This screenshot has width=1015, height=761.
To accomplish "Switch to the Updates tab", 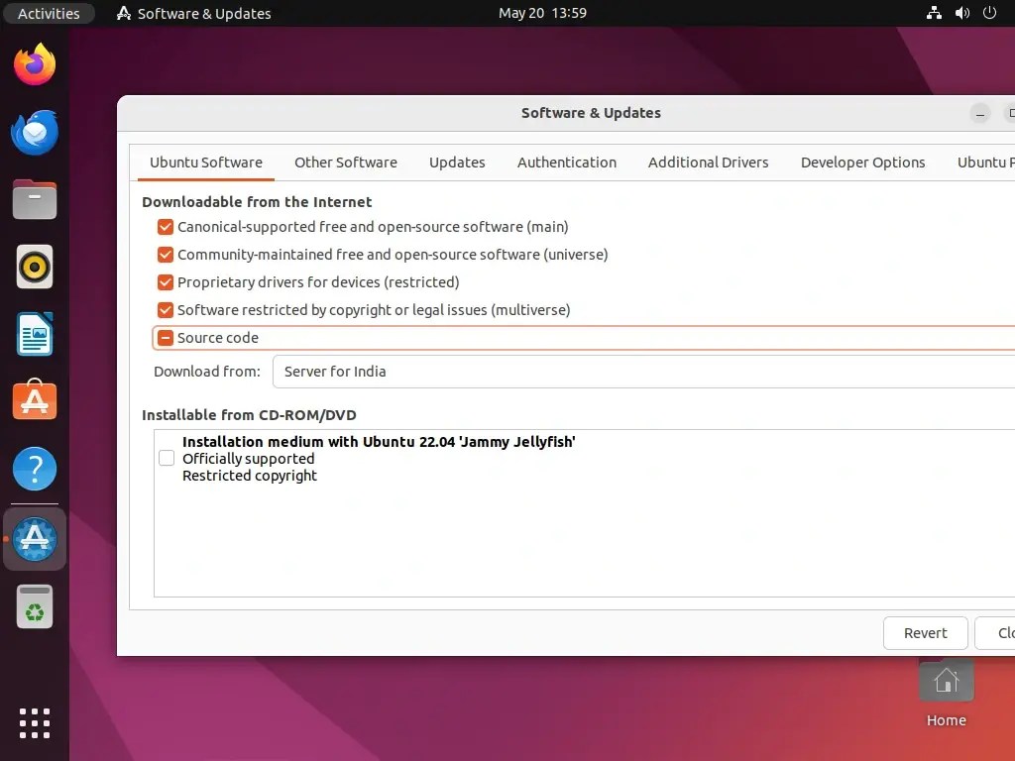I will pyautogui.click(x=457, y=163).
